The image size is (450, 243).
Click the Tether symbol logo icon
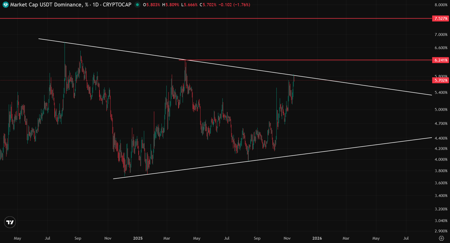[5, 5]
